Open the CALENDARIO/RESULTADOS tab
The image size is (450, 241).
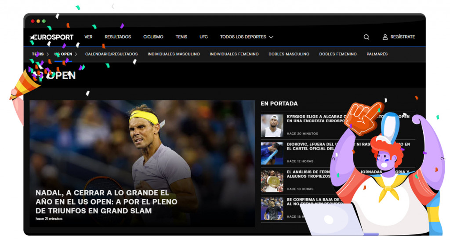(x=111, y=54)
